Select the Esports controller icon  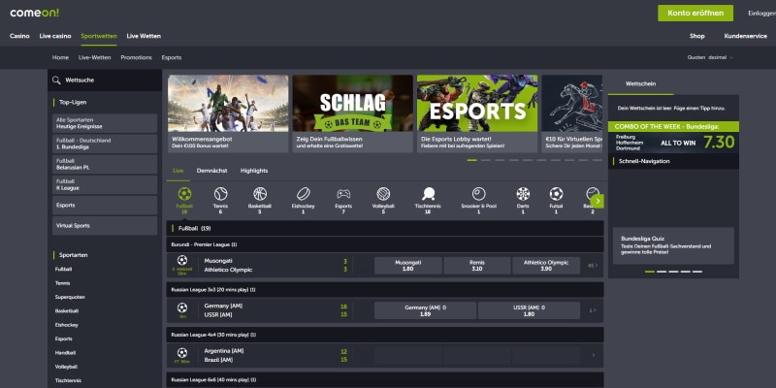(343, 193)
